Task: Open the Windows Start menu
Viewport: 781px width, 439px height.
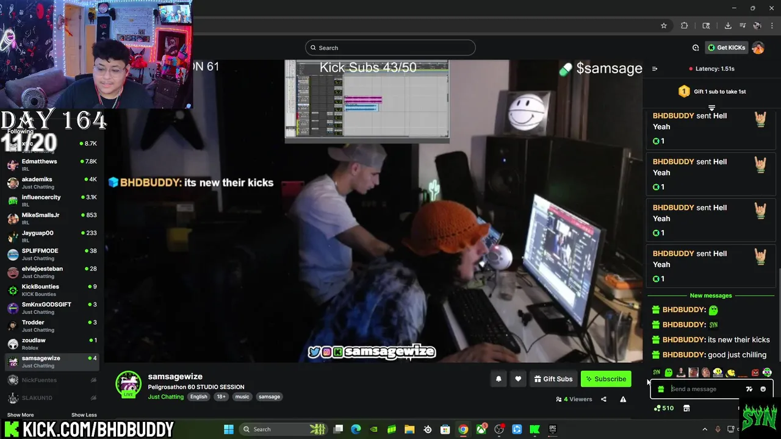Action: (x=229, y=429)
